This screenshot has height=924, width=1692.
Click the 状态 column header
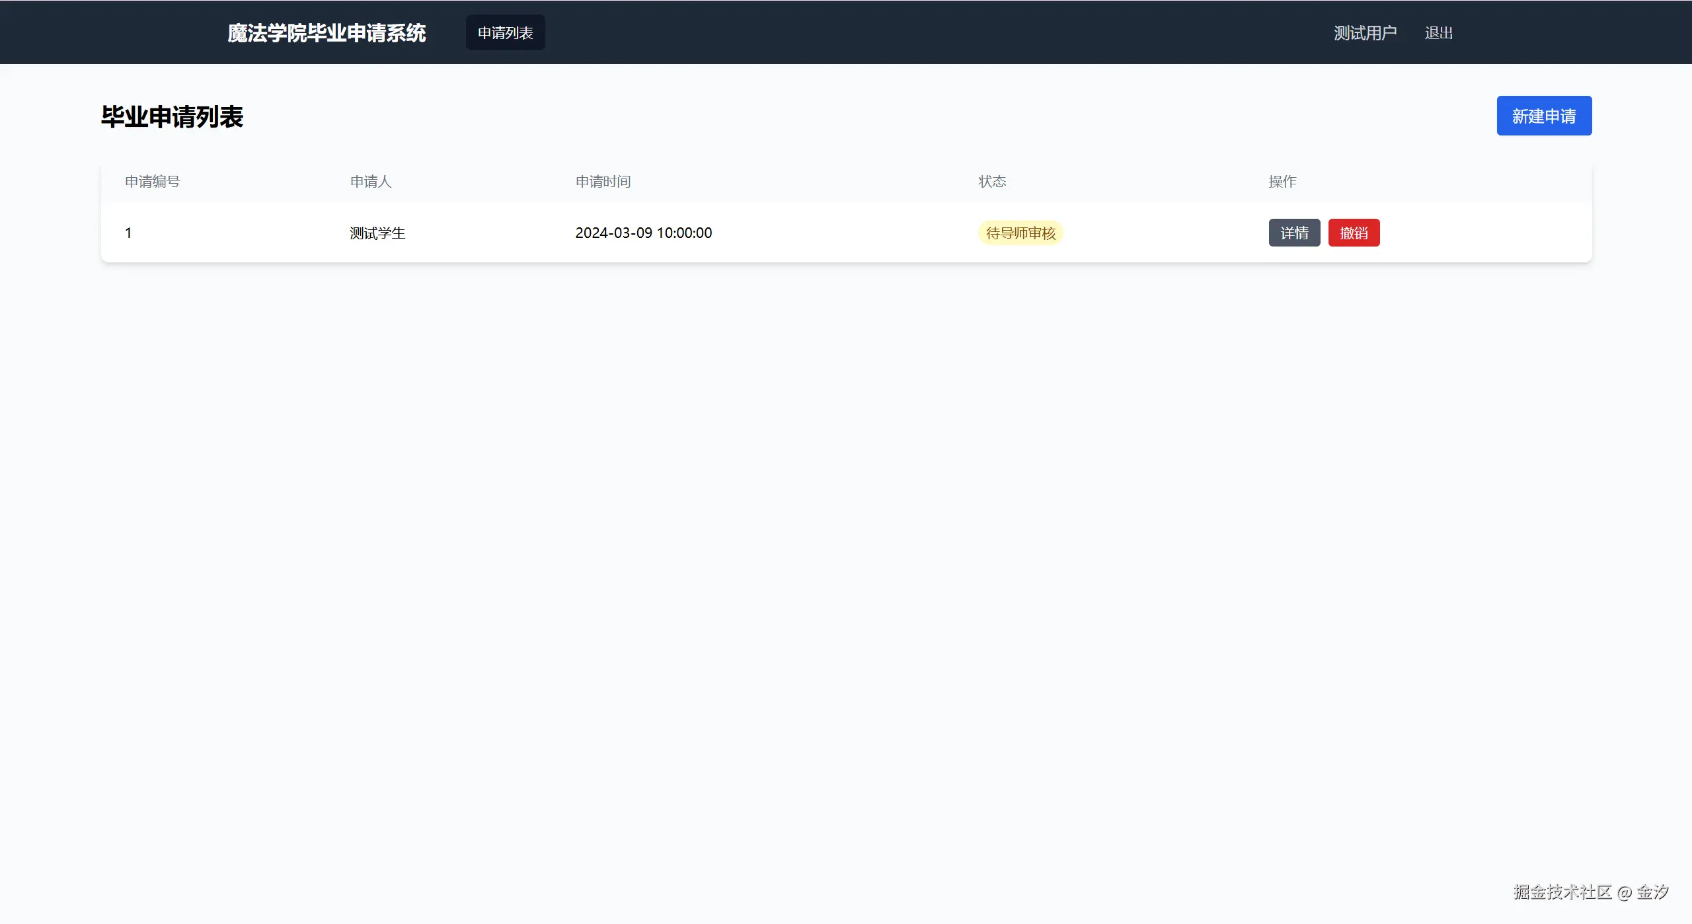991,182
